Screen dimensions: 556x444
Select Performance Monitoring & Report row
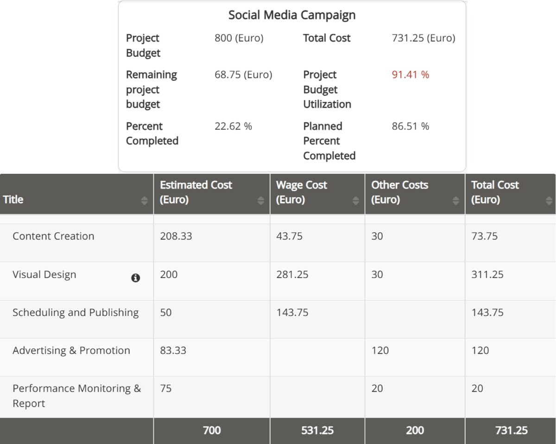76,395
